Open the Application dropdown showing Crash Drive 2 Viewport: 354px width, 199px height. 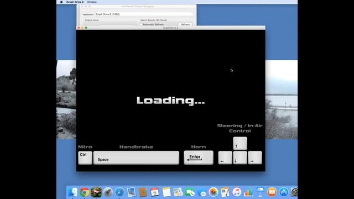(x=144, y=14)
